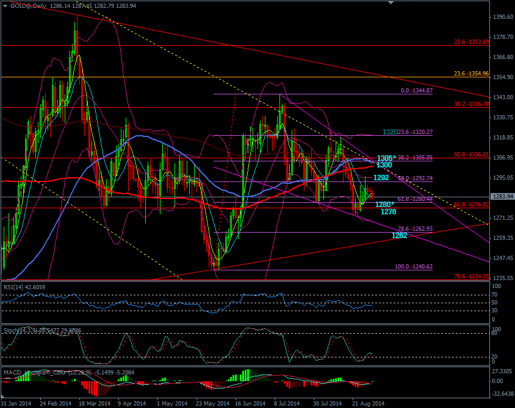This screenshot has width=515, height=408.
Task: Click the 1 May 2014 date label
Action: (172, 403)
